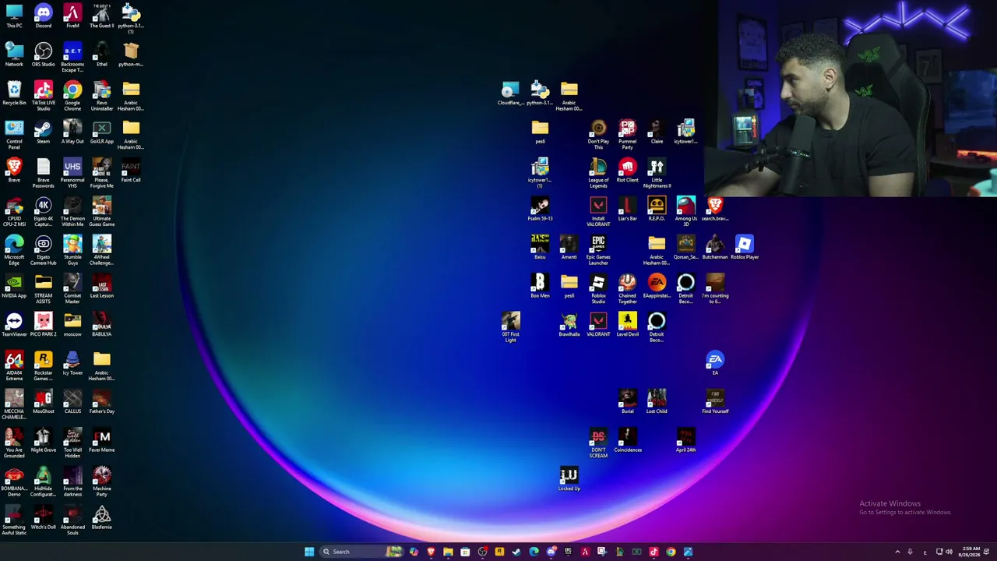Launch the GoXLR App shortcut
Viewport: 997px width, 561px height.
(101, 132)
